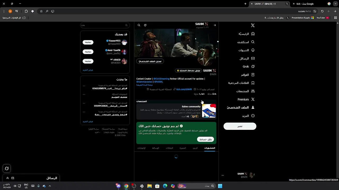
Task: Open a new browser tab
Action: [245, 4]
